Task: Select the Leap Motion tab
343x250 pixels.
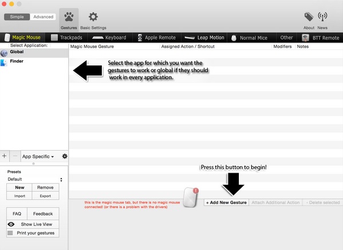Action: (x=204, y=37)
